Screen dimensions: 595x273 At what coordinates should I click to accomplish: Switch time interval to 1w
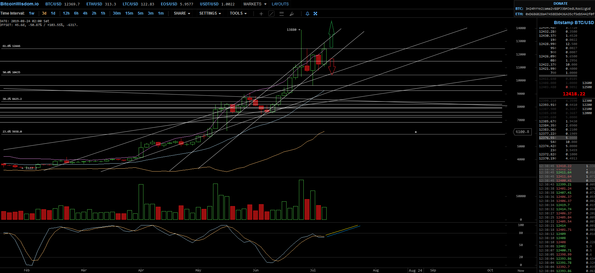[x=31, y=13]
